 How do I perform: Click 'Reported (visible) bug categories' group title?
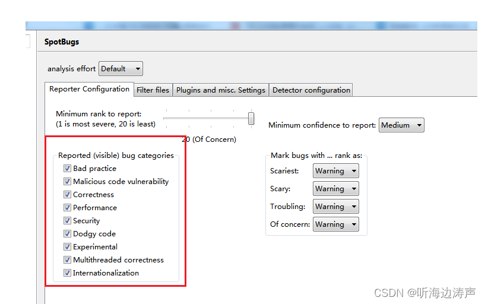[116, 155]
